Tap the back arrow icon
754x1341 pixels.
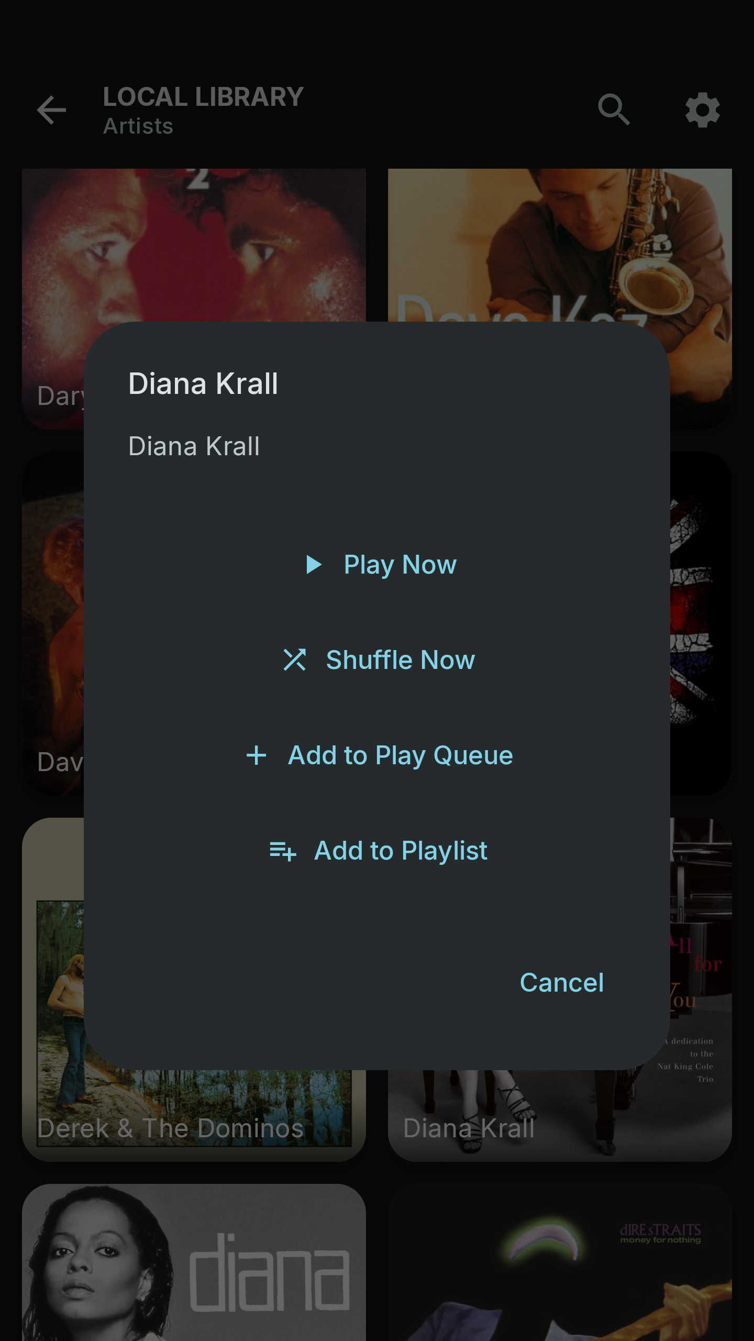click(51, 110)
